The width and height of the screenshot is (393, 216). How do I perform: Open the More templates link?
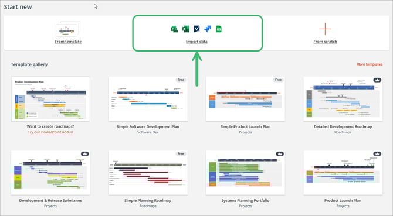point(370,64)
